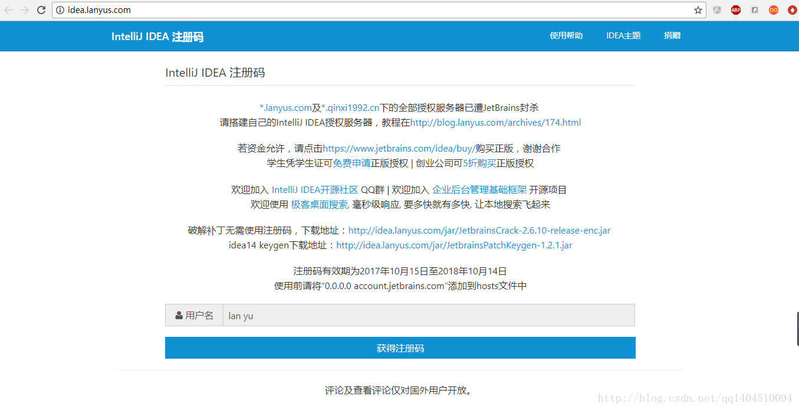
Task: Click the 5折购买 startup discount link
Action: [x=479, y=163]
